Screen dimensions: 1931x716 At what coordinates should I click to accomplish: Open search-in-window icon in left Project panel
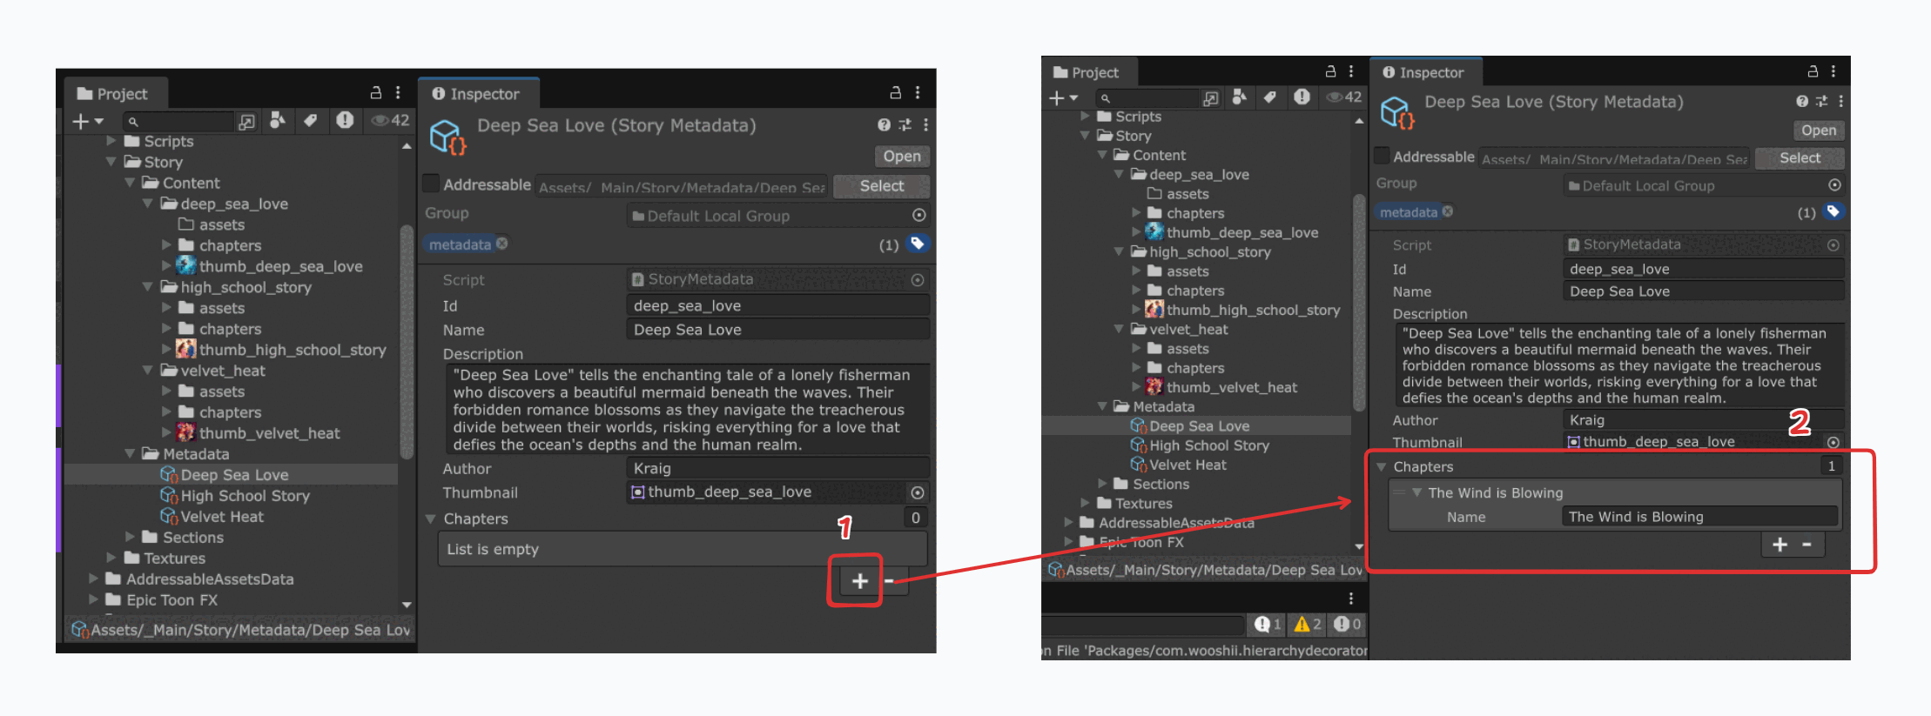[x=246, y=121]
